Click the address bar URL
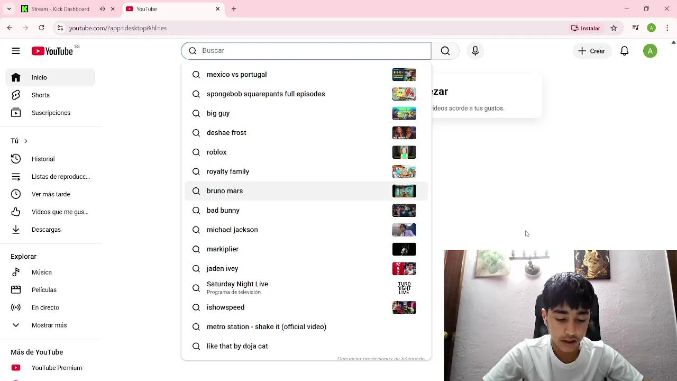The height and width of the screenshot is (381, 677). tap(118, 28)
